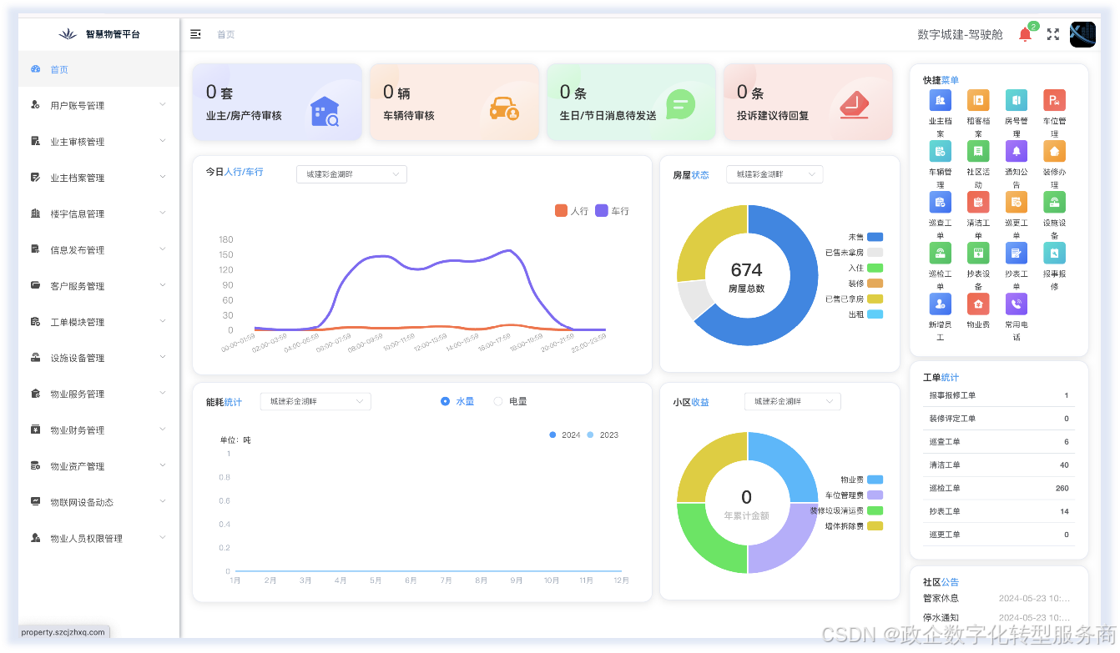Screen dimensions: 1120x653
Task: Click the 通知公告 bell shortcut icon
Action: (x=1017, y=151)
